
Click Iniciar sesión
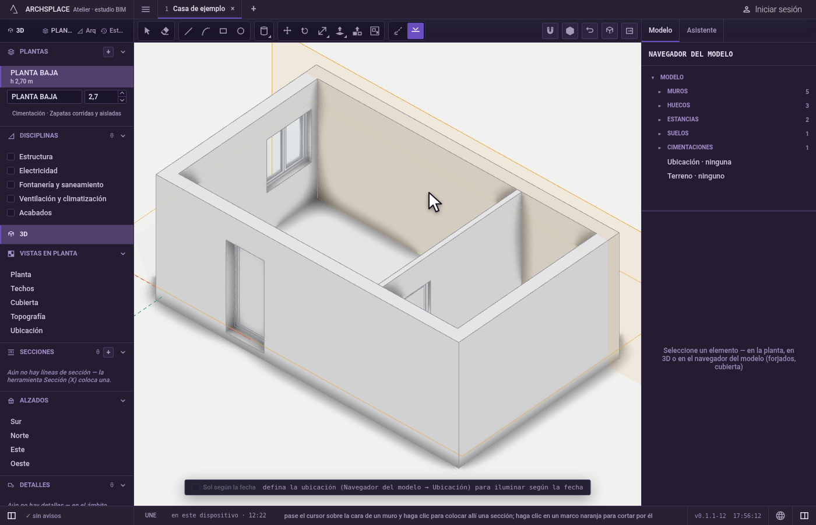(772, 9)
